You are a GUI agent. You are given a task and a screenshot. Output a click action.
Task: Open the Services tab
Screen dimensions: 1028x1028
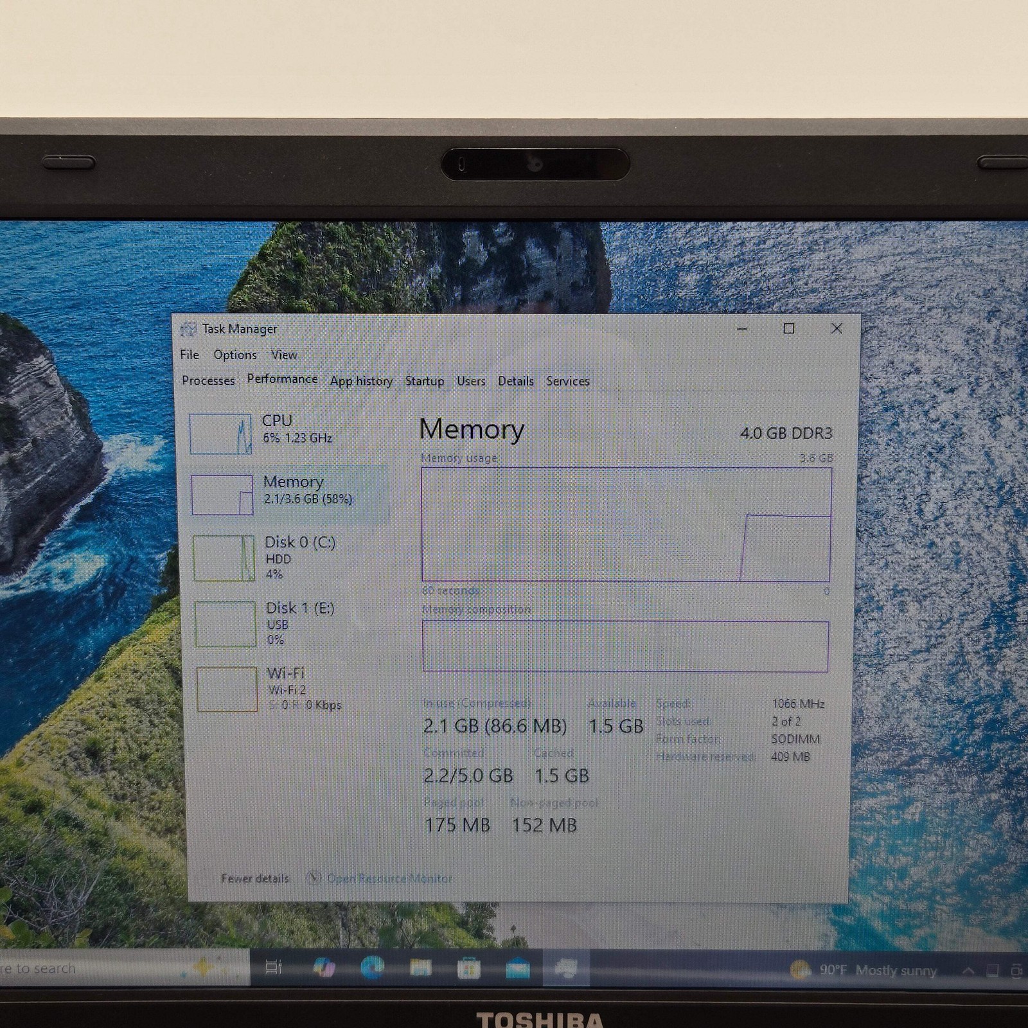point(568,381)
